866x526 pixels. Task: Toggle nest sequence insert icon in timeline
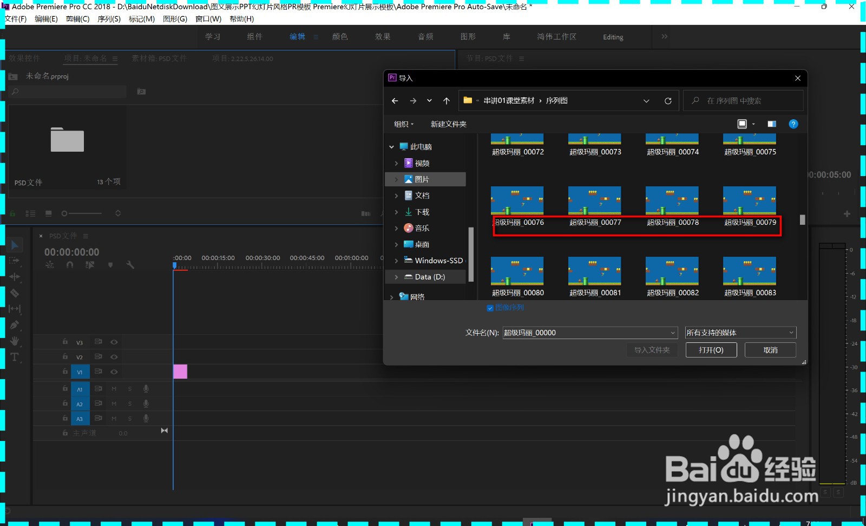(x=50, y=265)
